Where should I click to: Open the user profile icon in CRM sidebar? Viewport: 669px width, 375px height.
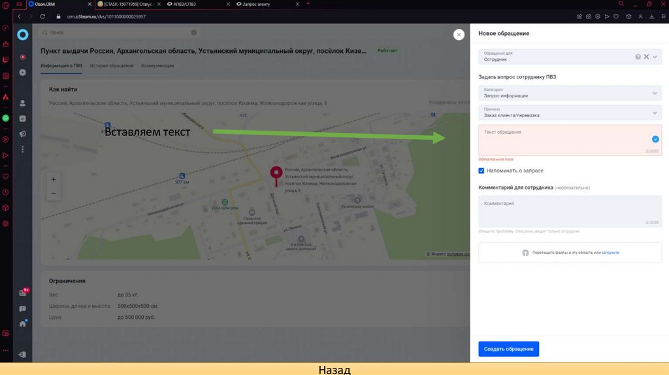(23, 103)
